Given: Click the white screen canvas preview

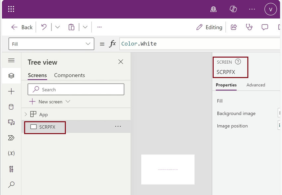Looking at the screenshot, I should 168,169.
